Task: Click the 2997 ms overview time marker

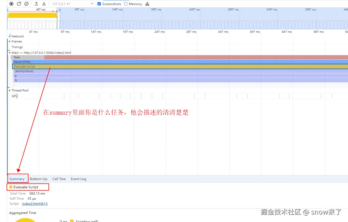Action: point(233,9)
